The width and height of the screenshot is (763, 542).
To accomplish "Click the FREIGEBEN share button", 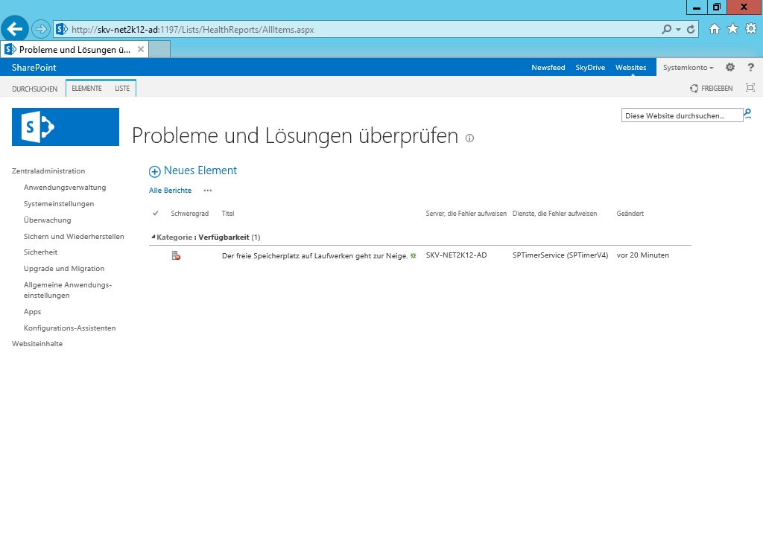I will [712, 89].
